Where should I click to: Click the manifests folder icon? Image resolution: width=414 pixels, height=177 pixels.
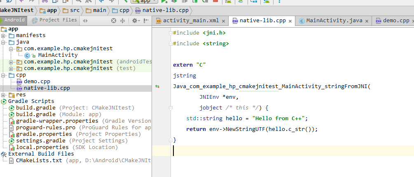point(12,36)
